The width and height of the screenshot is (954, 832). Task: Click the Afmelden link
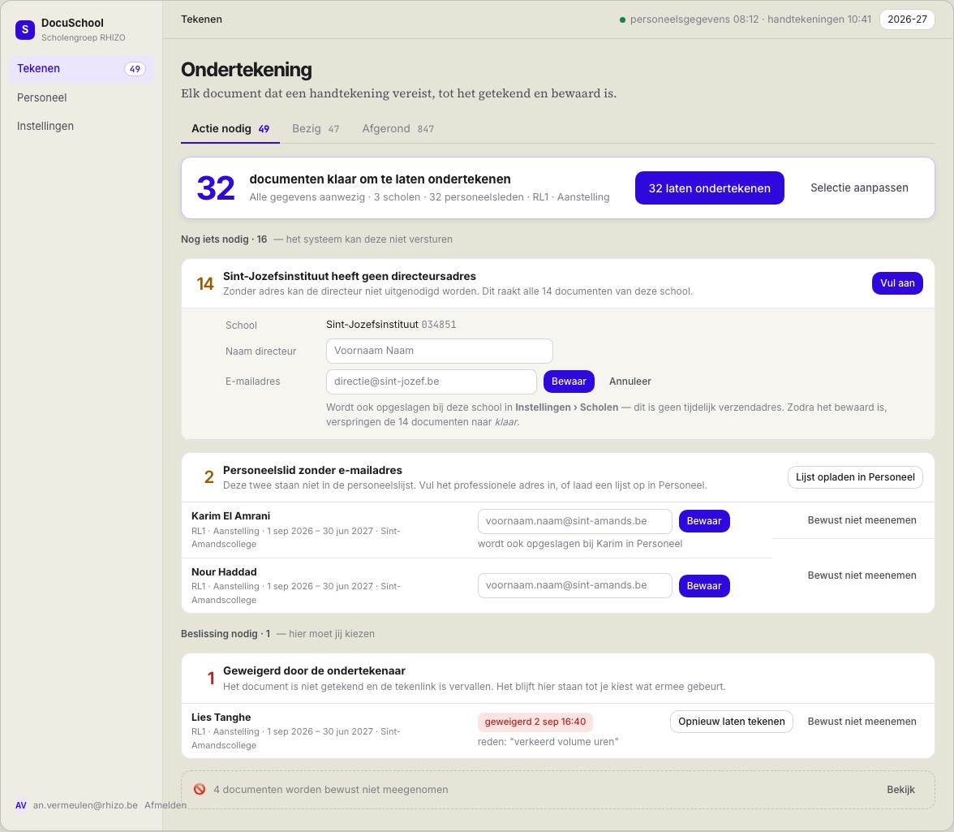(165, 805)
